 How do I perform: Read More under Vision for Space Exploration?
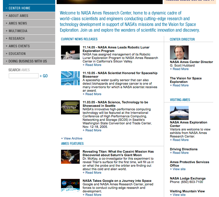179,85
